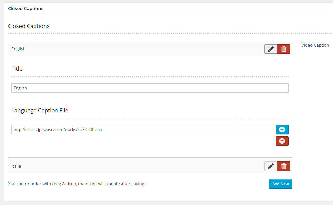
Task: Delete the English caption with trash icon
Action: pos(284,49)
